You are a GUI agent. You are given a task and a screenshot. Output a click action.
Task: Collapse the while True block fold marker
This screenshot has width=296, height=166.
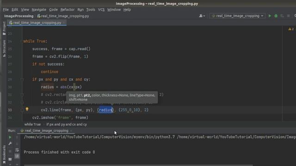pyautogui.click(x=22, y=41)
